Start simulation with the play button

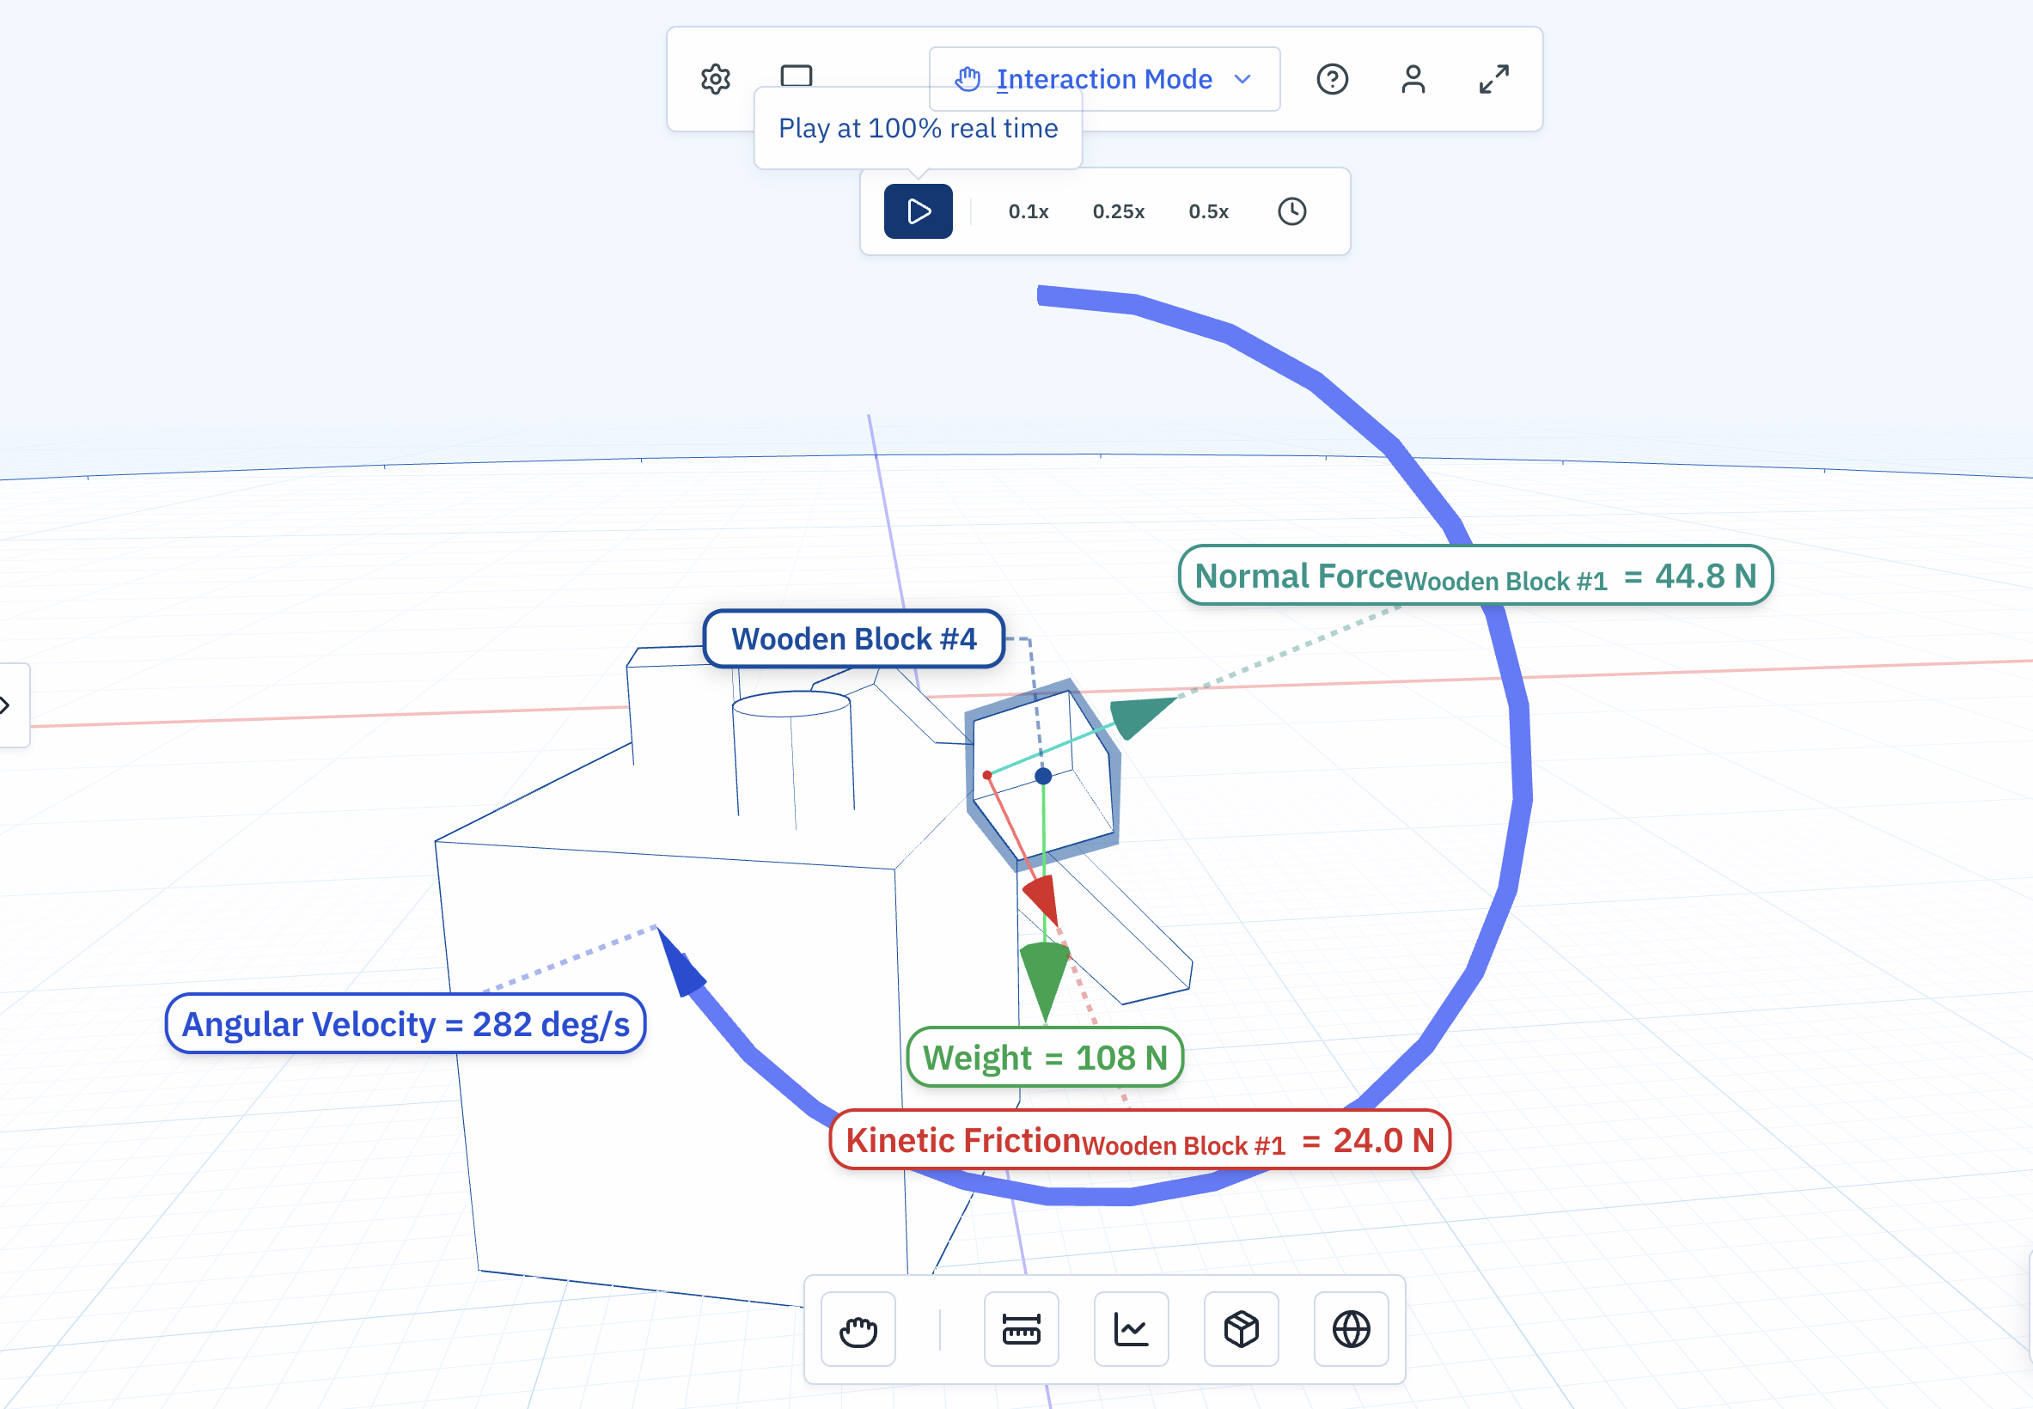coord(918,211)
